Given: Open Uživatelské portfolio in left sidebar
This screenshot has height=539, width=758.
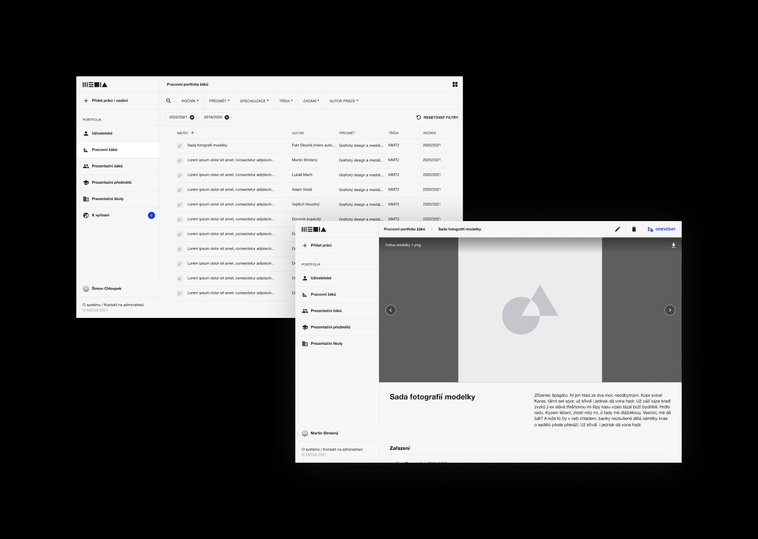Looking at the screenshot, I should [x=102, y=134].
